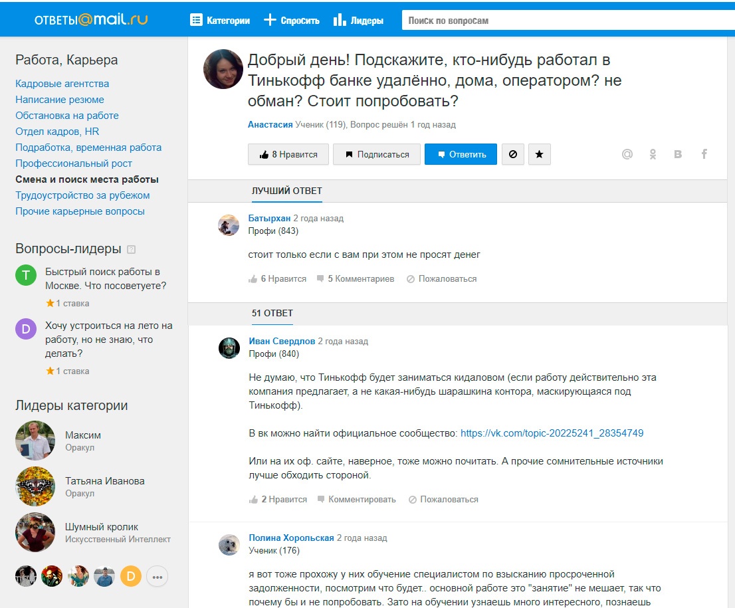Select Смена и поиск места работы
This screenshot has width=735, height=608.
86,179
